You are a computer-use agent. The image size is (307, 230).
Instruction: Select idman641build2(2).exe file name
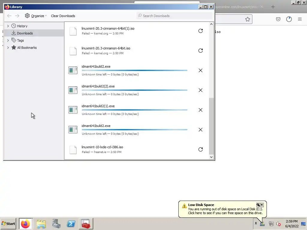pyautogui.click(x=98, y=86)
